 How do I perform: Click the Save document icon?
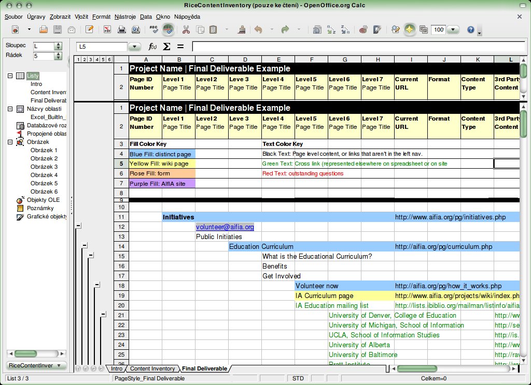coord(57,29)
